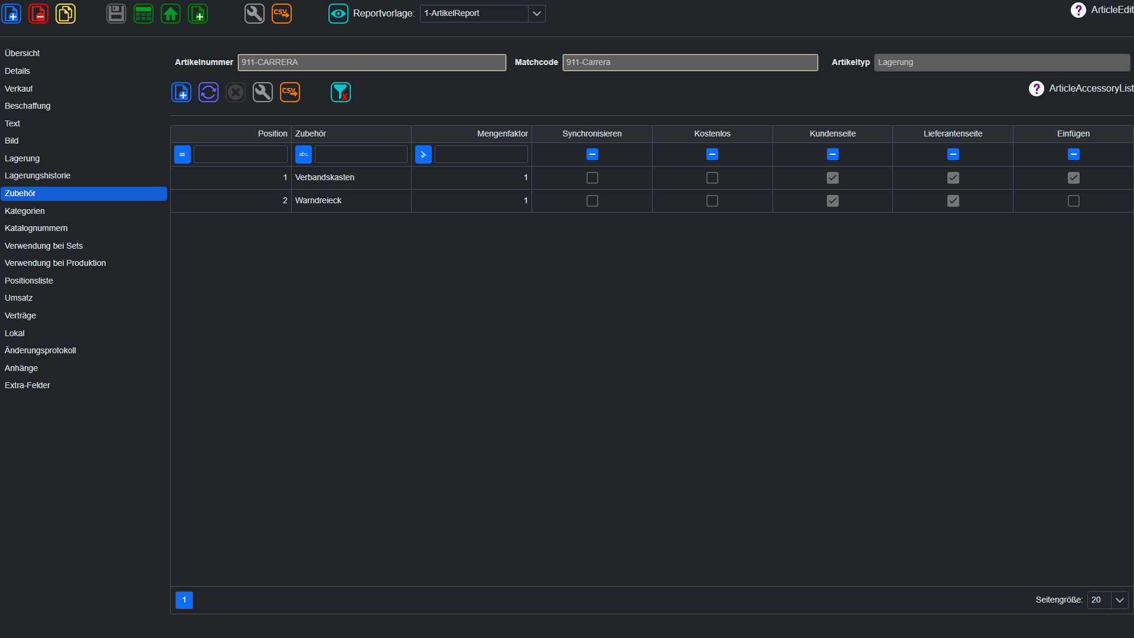Toggle Einfügen checkbox for Verbandskasten
Viewport: 1134px width, 638px height.
[x=1074, y=178]
